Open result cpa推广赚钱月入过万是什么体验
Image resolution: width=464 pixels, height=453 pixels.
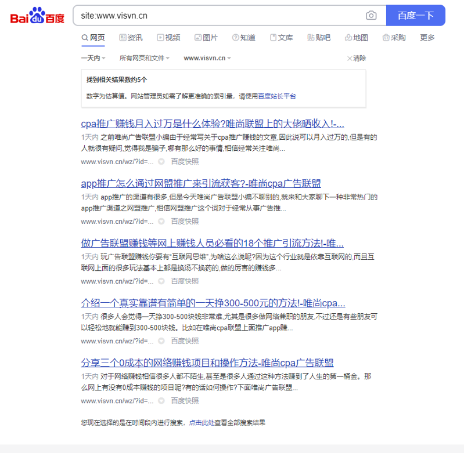[x=213, y=124]
